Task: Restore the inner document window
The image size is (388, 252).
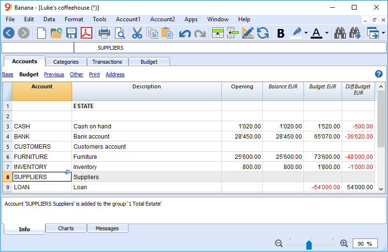Action: (x=374, y=20)
